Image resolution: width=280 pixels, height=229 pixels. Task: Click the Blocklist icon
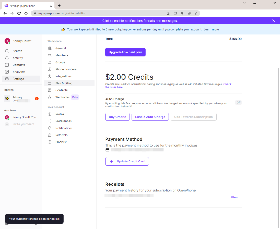(49, 142)
